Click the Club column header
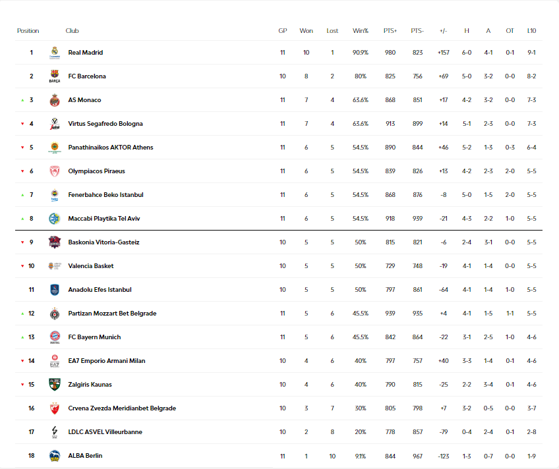The image size is (559, 469). coord(72,31)
